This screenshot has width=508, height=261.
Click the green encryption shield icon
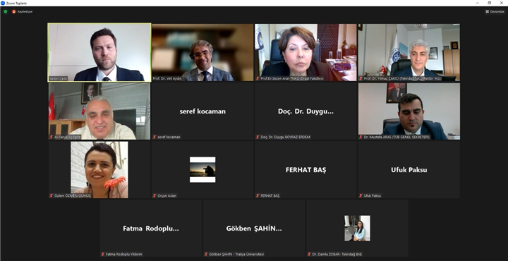pos(6,11)
